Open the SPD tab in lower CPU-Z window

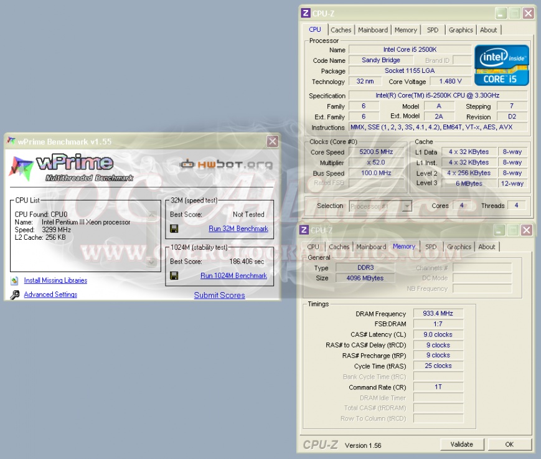click(x=431, y=247)
